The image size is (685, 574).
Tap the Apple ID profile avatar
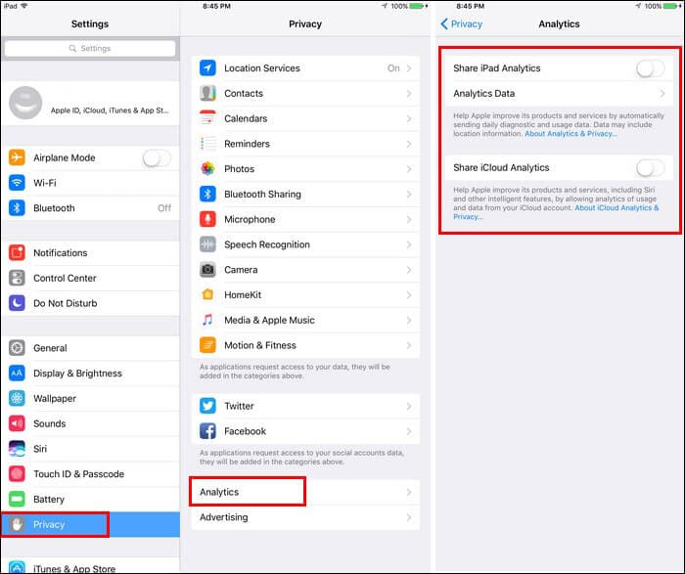point(25,103)
